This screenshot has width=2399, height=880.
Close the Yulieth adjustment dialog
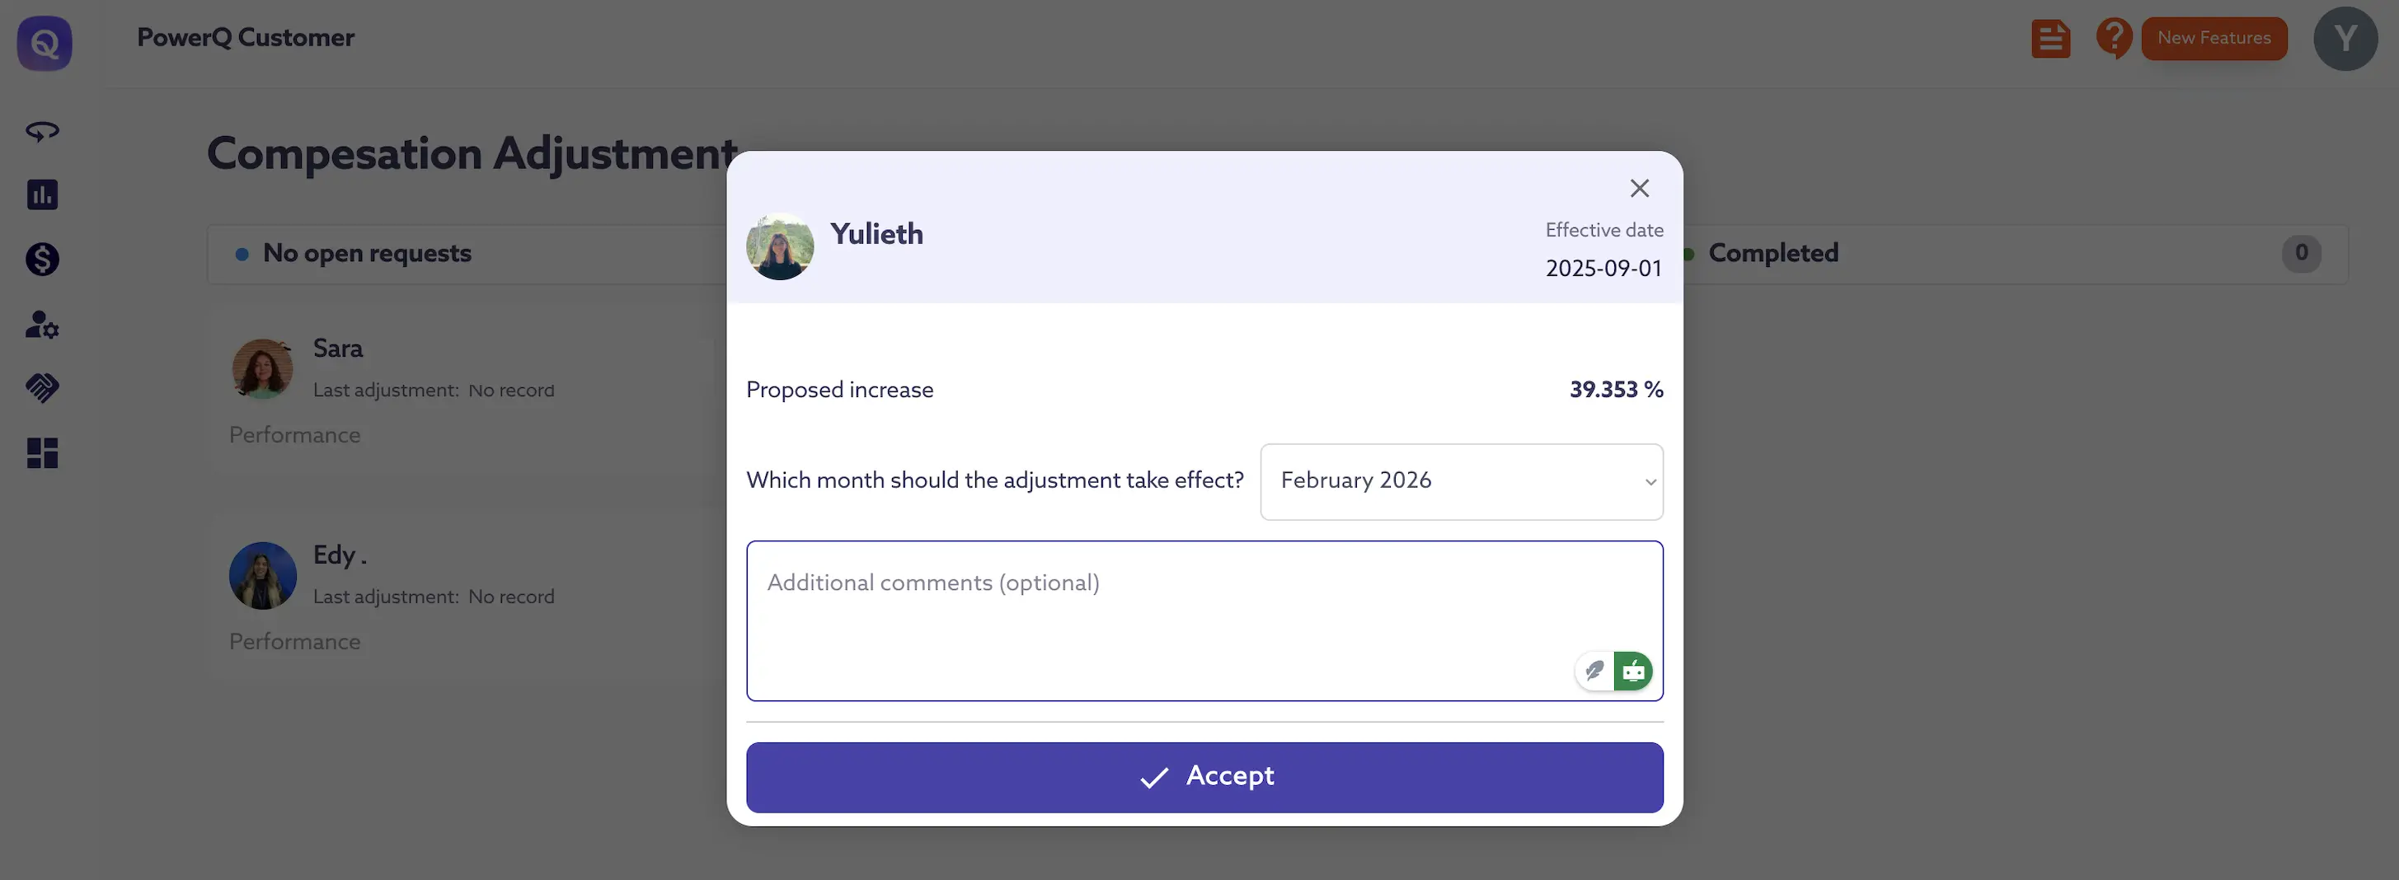1639,188
